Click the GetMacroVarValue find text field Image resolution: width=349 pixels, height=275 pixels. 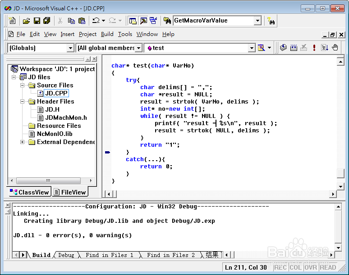click(213, 21)
